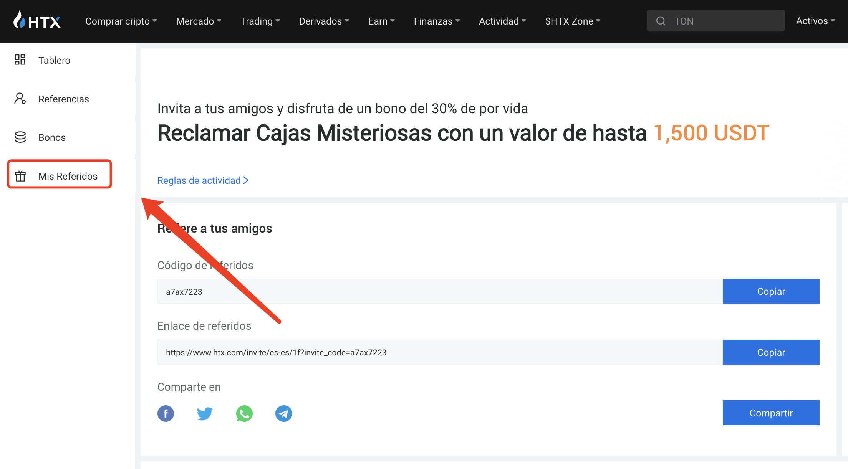Click the 'Enlace de referidos' label

[x=204, y=326]
